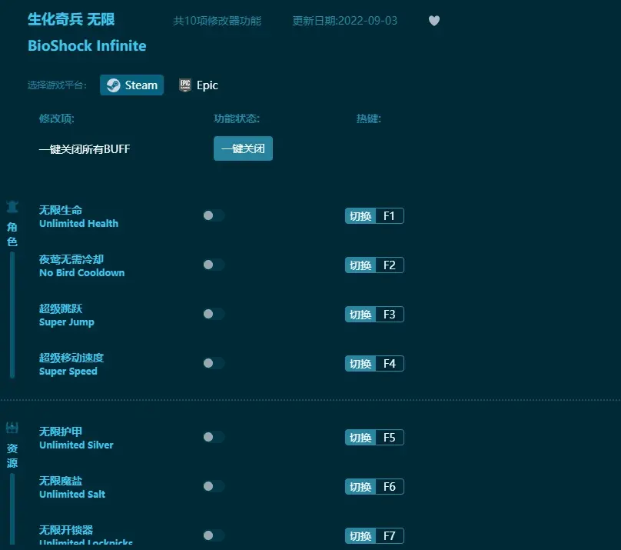Select the Epic platform tab
The height and width of the screenshot is (550, 621).
tap(198, 85)
